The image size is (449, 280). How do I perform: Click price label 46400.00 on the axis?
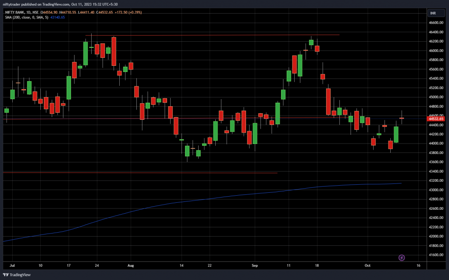coord(436,32)
